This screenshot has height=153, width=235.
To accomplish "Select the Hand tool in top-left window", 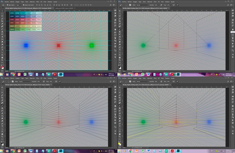I will coord(2,58).
